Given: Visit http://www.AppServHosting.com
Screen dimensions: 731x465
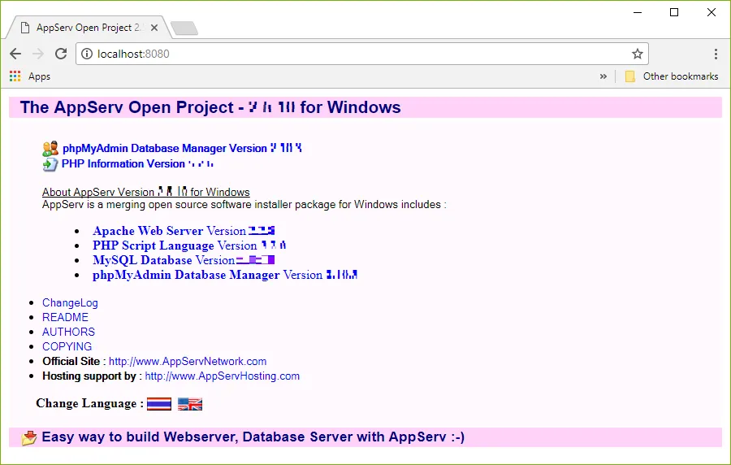Looking at the screenshot, I should click(x=223, y=376).
